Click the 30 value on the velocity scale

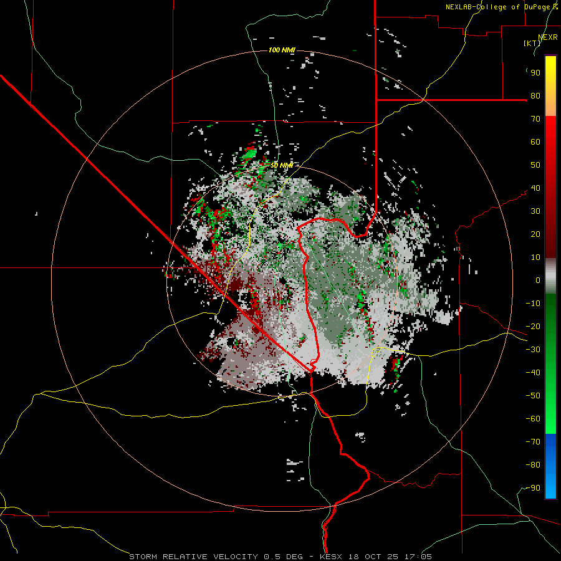535,211
